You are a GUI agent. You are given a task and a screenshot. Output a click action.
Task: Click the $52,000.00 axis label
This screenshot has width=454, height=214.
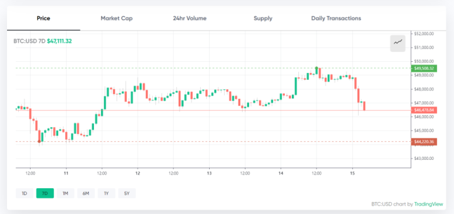pyautogui.click(x=424, y=34)
